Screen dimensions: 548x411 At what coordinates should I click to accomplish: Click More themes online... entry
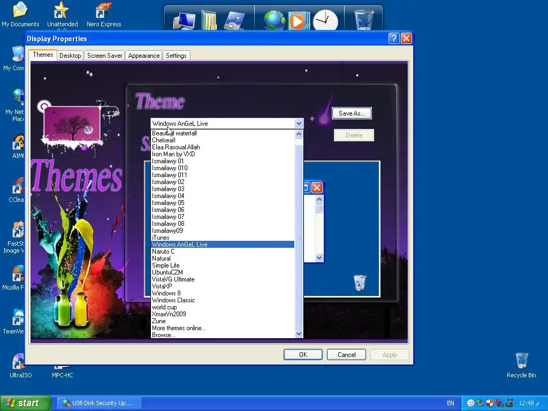[x=223, y=328]
